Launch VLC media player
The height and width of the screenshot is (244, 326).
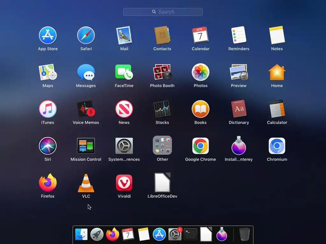[x=86, y=183]
